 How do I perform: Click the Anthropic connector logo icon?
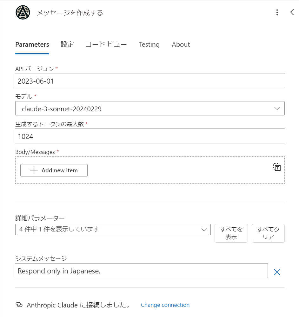pyautogui.click(x=23, y=12)
